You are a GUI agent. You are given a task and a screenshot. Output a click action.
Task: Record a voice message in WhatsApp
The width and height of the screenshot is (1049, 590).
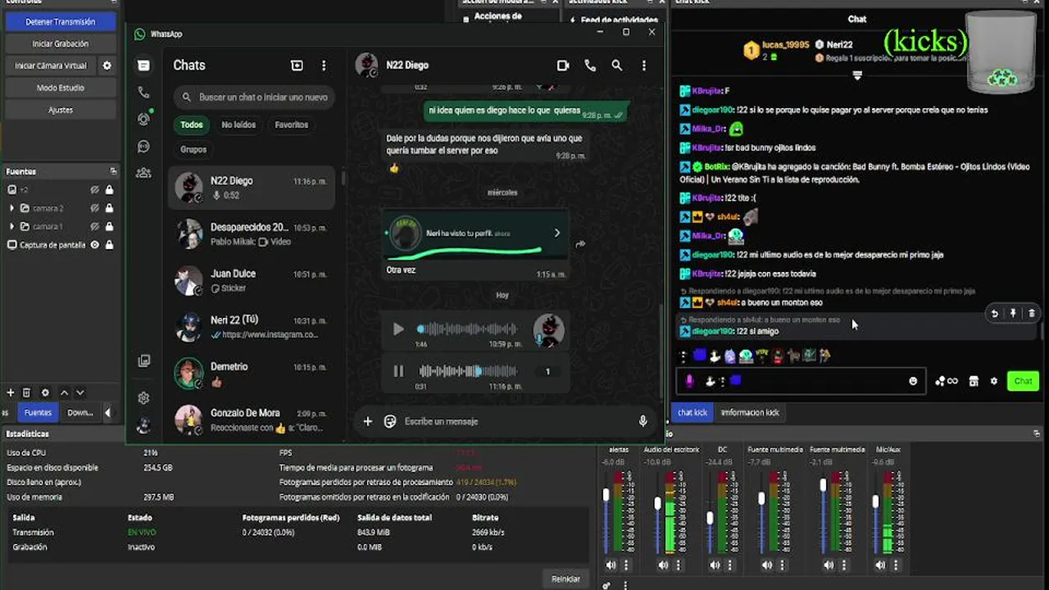[643, 421]
